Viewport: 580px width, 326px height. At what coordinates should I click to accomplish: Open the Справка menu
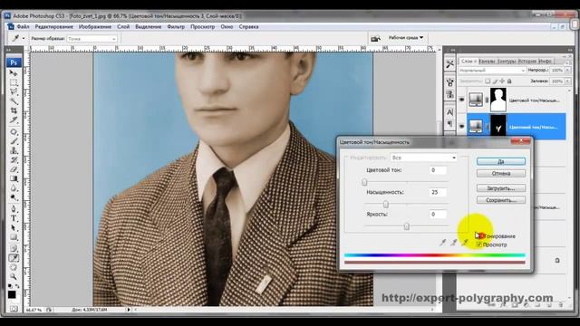248,26
